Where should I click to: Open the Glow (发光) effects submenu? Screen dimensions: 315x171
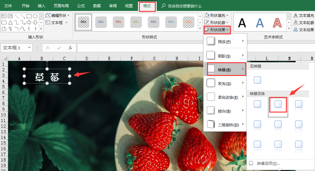pos(225,83)
